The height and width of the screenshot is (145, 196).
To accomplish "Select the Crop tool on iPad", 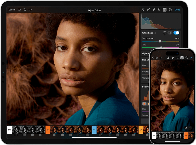I will click(159, 10).
